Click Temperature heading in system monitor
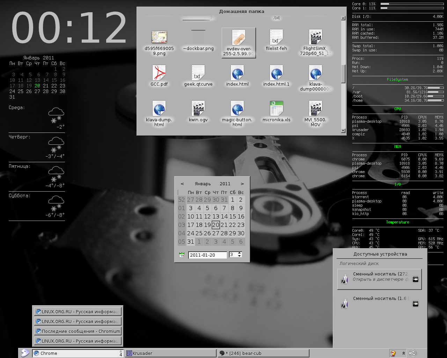The width and height of the screenshot is (447, 358). click(x=397, y=222)
